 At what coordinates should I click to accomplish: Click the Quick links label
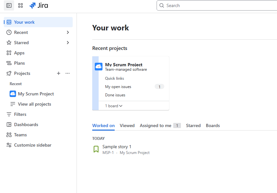click(x=114, y=78)
